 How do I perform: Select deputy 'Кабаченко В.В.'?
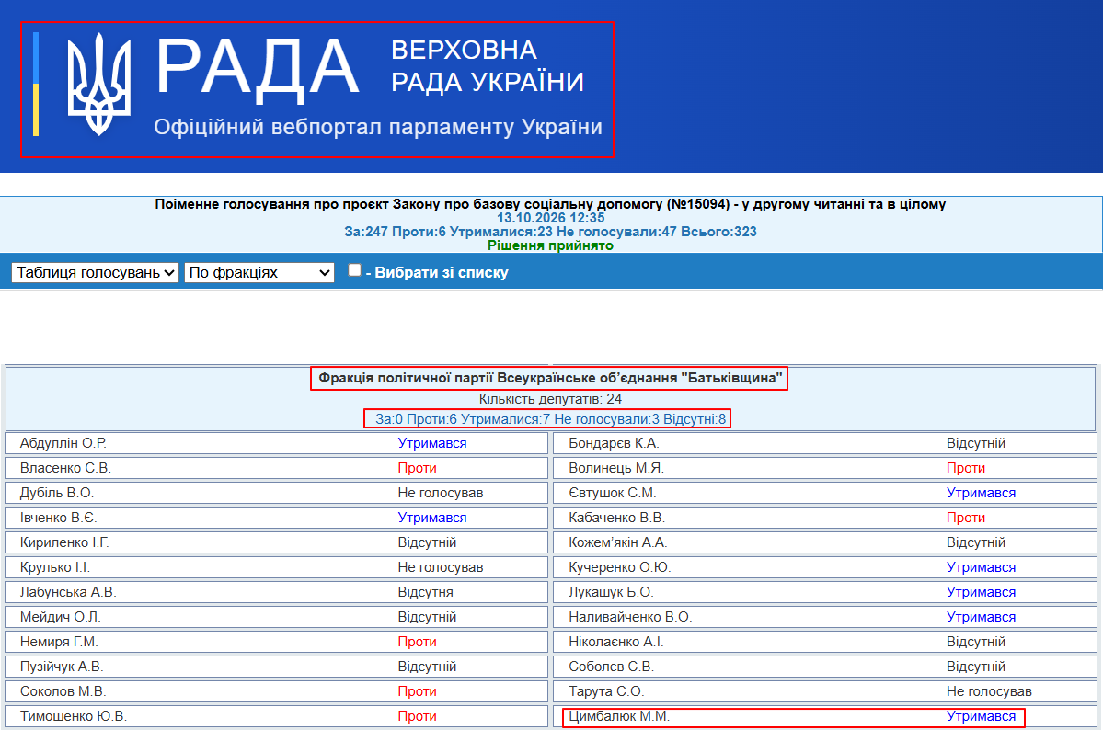(617, 518)
